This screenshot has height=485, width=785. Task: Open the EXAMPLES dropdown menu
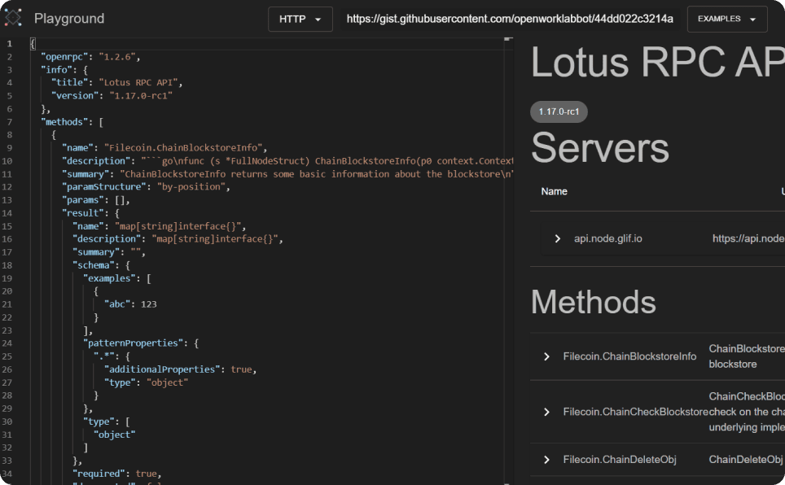(727, 19)
